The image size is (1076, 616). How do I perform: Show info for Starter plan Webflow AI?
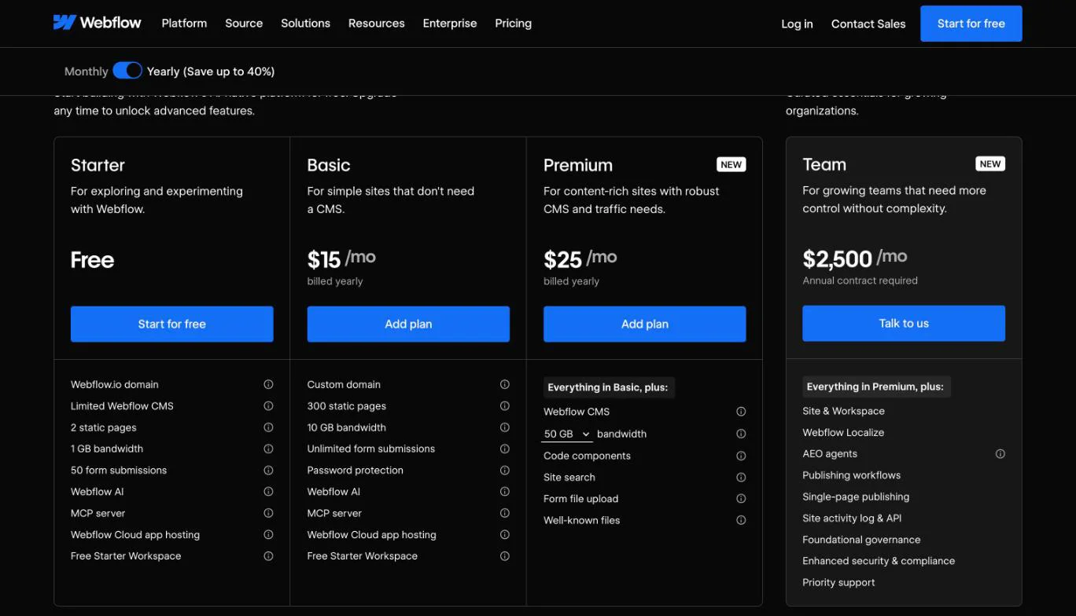268,492
